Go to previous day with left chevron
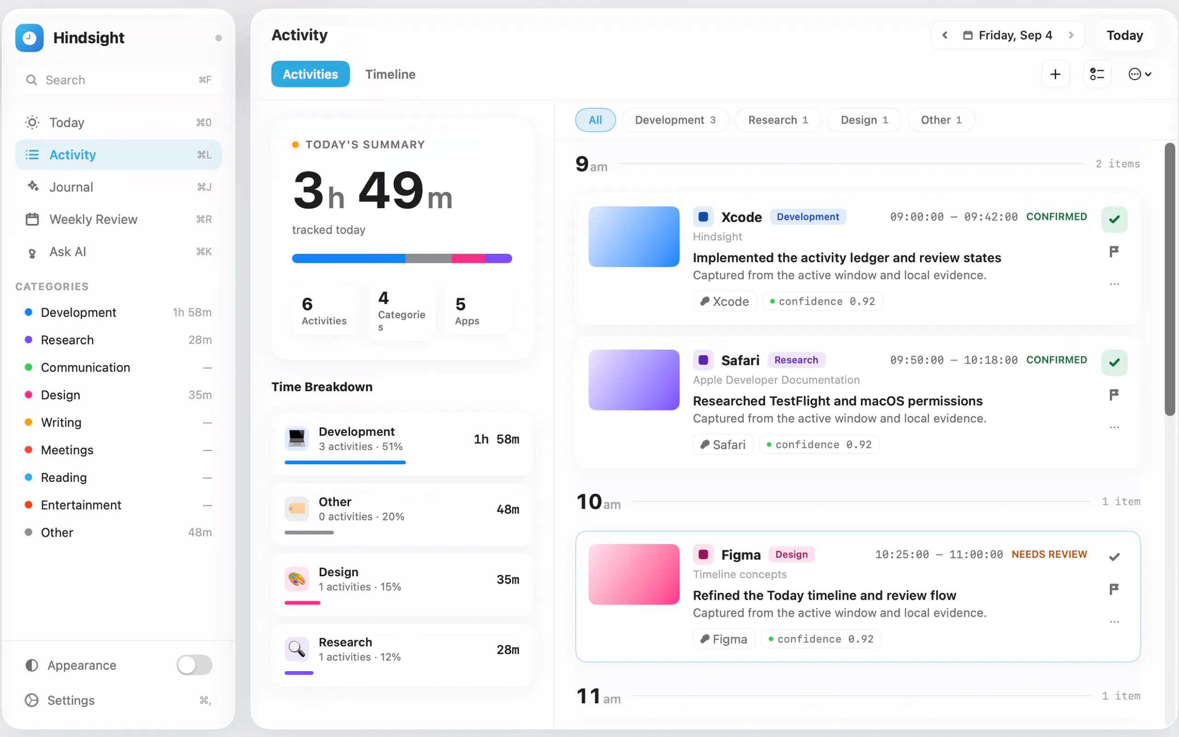The image size is (1179, 737). pyautogui.click(x=945, y=35)
